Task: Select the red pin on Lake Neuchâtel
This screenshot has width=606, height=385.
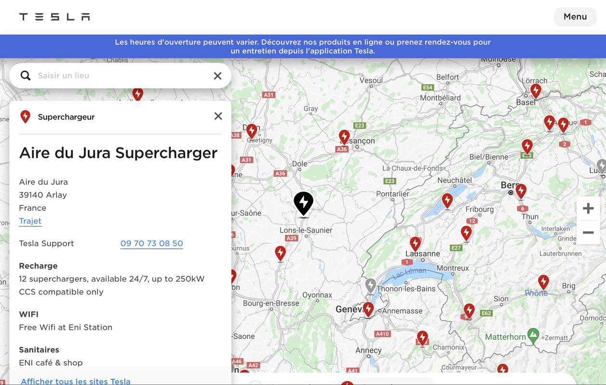Action: (447, 201)
